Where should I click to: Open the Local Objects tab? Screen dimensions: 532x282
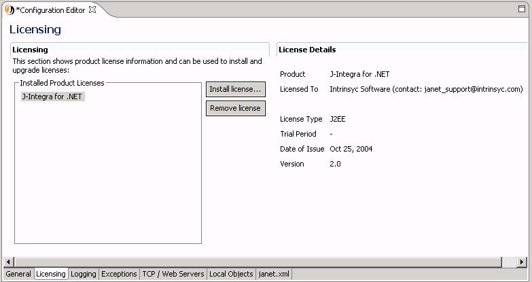pyautogui.click(x=231, y=274)
